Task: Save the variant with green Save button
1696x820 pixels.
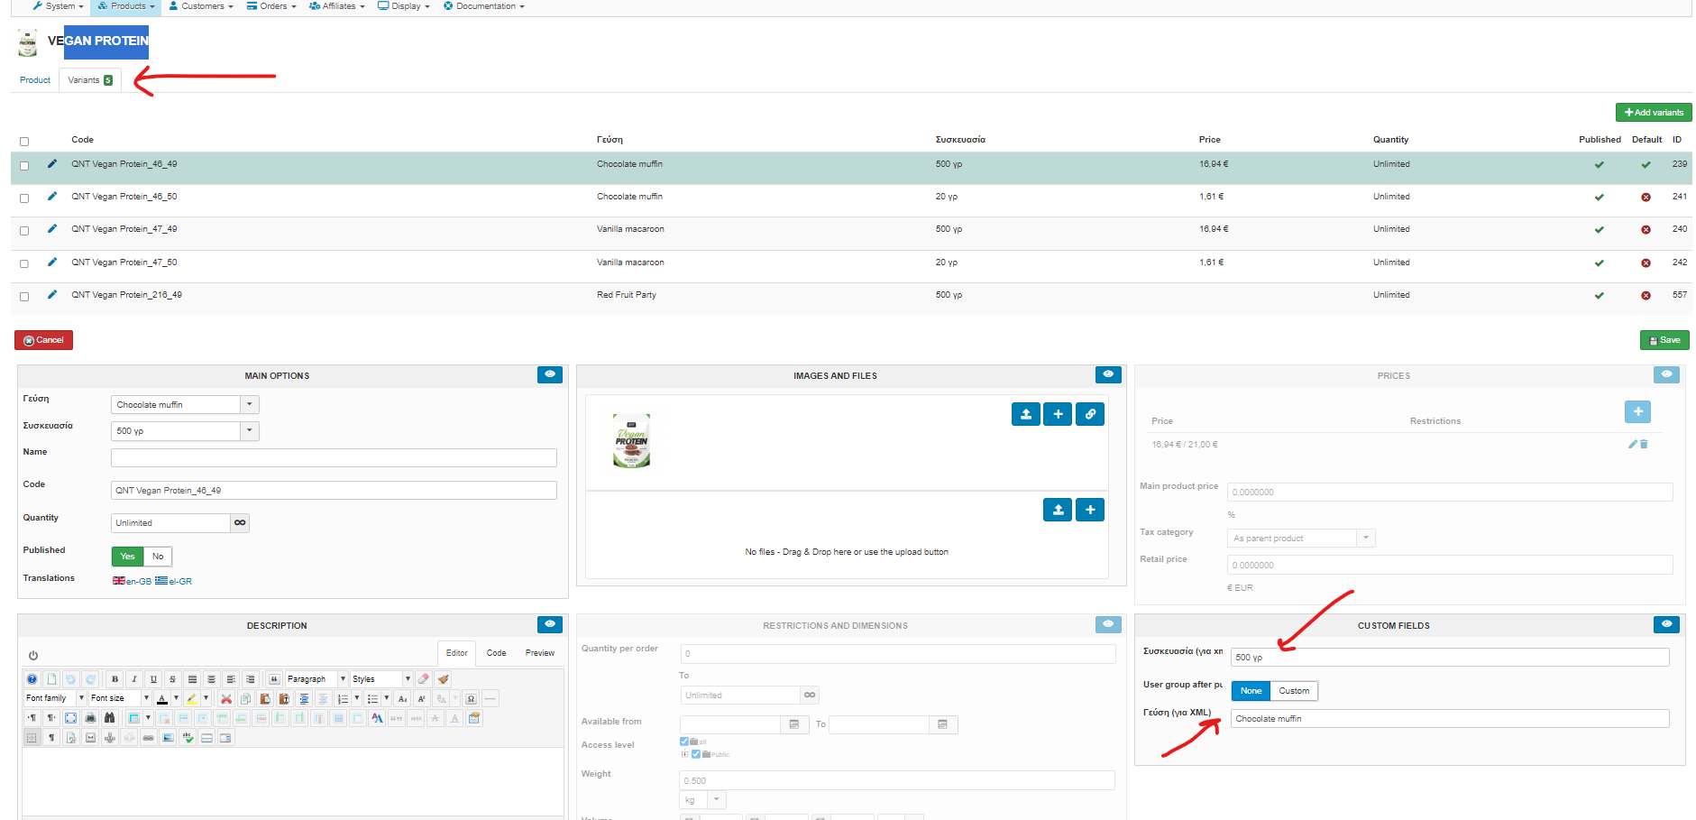Action: [x=1664, y=340]
